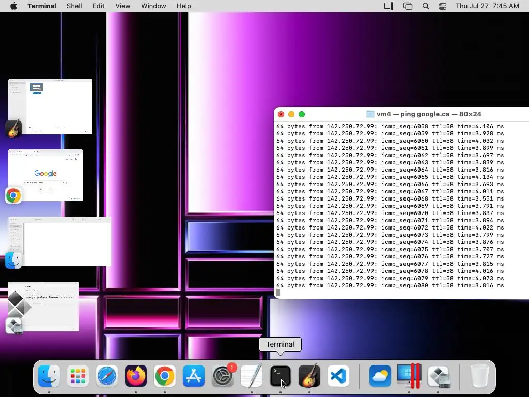Close the Terminal ping window
The image size is (529, 397).
281,114
